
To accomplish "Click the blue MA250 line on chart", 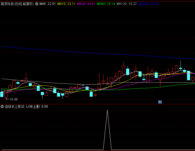I will pyautogui.click(x=98, y=53).
